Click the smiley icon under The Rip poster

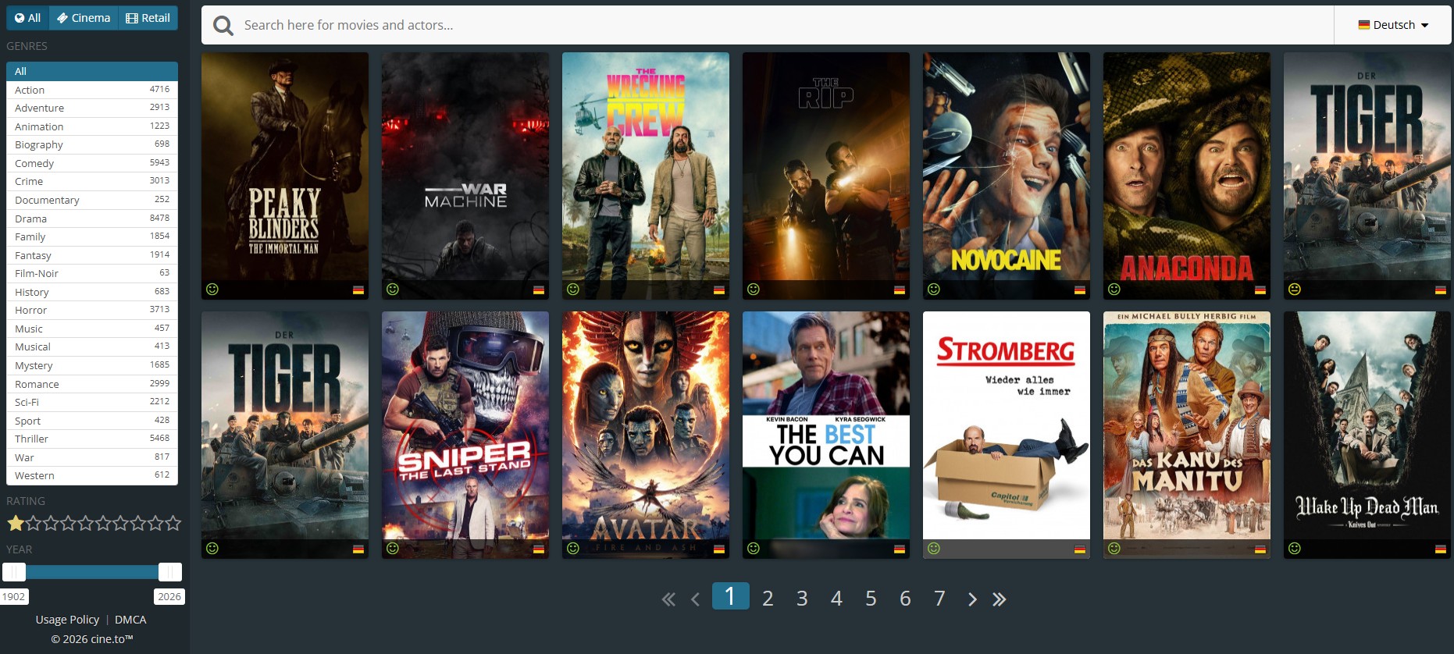pos(754,290)
